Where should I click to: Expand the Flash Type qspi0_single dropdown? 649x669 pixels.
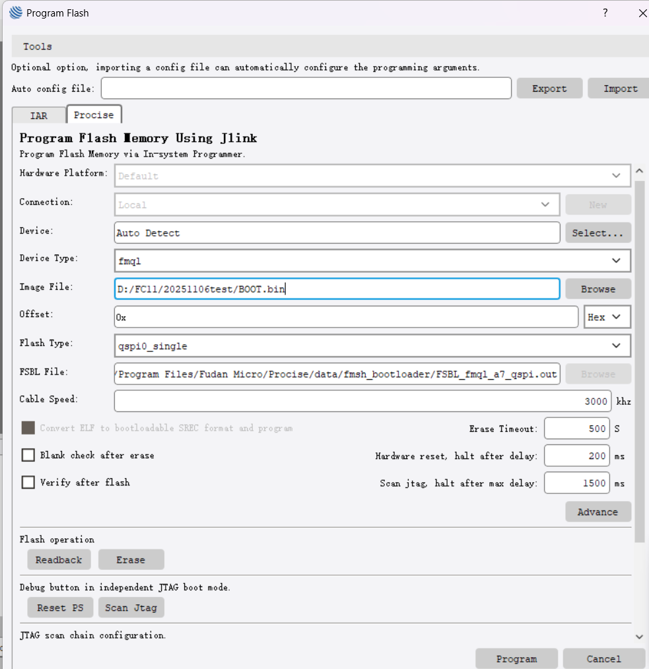[372, 345]
